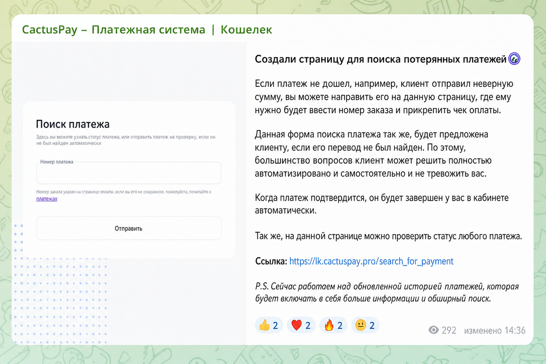The image size is (546, 364).
Task: Click the 'изменено 14:36' timestamp
Action: pyautogui.click(x=494, y=331)
